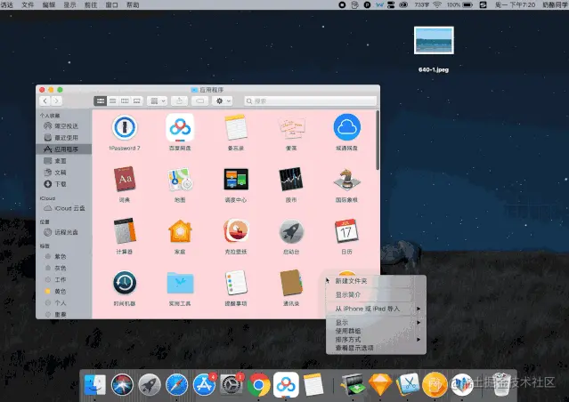The height and width of the screenshot is (402, 569).
Task: Select the Calendar app icon showing 17
Action: (346, 231)
